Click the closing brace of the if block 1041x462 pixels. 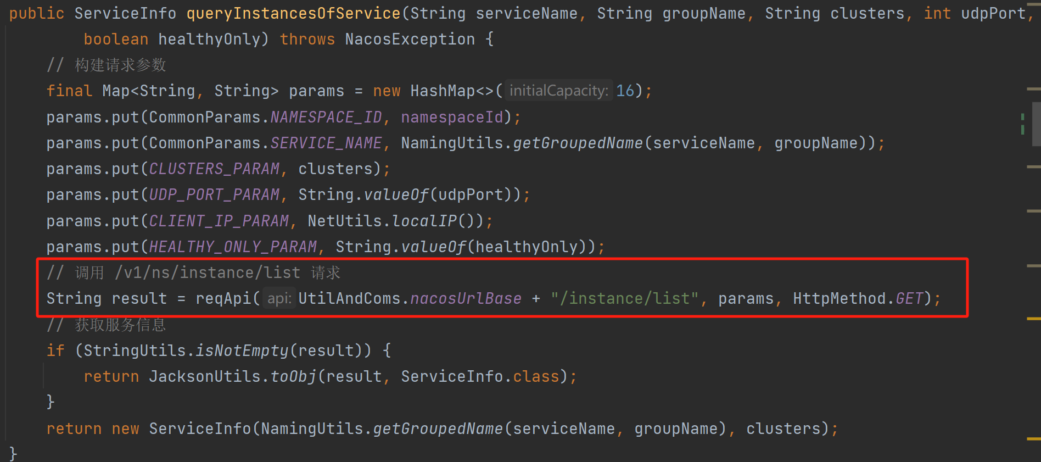(x=51, y=402)
